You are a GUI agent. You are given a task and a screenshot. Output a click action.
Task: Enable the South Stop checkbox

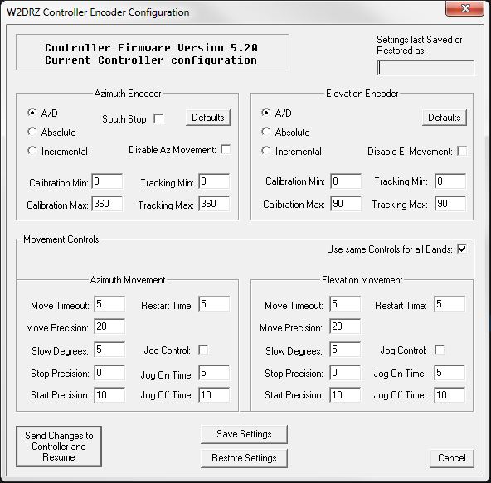[x=158, y=118]
